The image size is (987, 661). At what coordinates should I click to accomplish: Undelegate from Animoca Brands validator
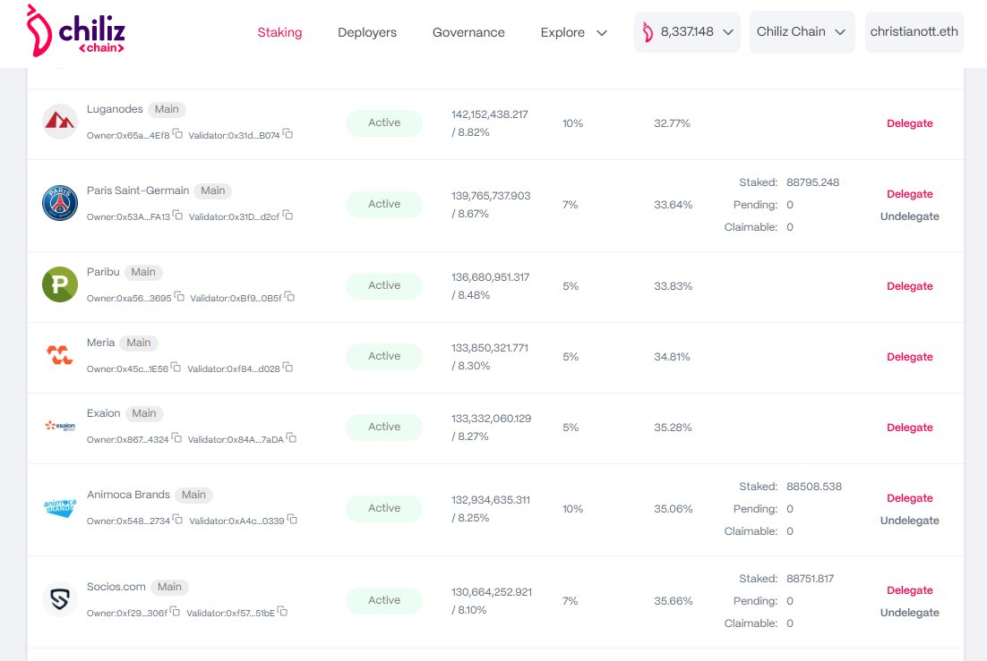coord(910,521)
